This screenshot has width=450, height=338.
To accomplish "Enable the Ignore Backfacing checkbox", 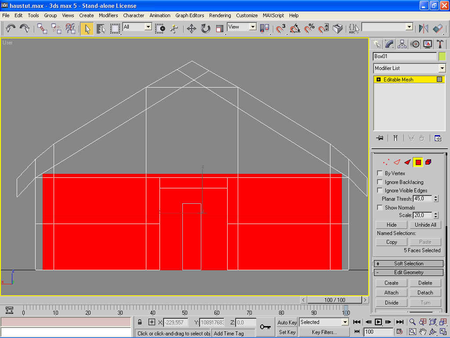I will point(380,182).
